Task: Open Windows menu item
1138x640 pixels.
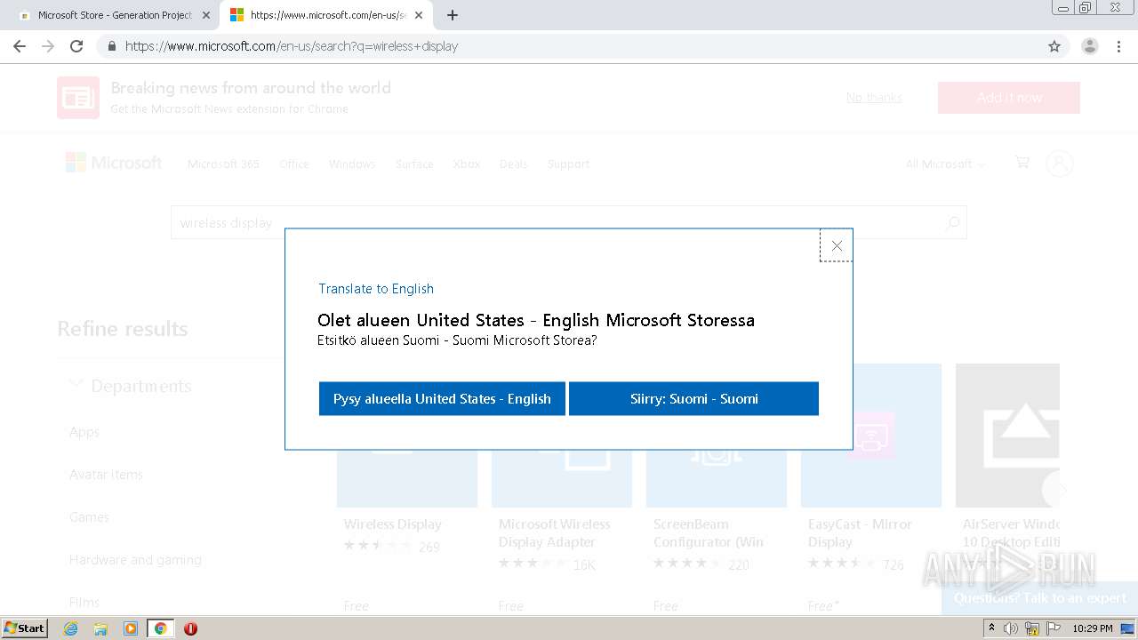Action: 352,164
